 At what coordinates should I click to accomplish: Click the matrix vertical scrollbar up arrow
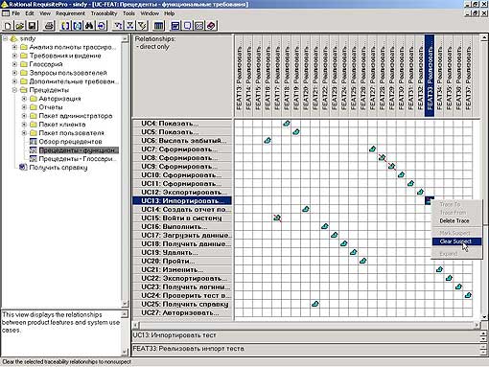click(484, 38)
